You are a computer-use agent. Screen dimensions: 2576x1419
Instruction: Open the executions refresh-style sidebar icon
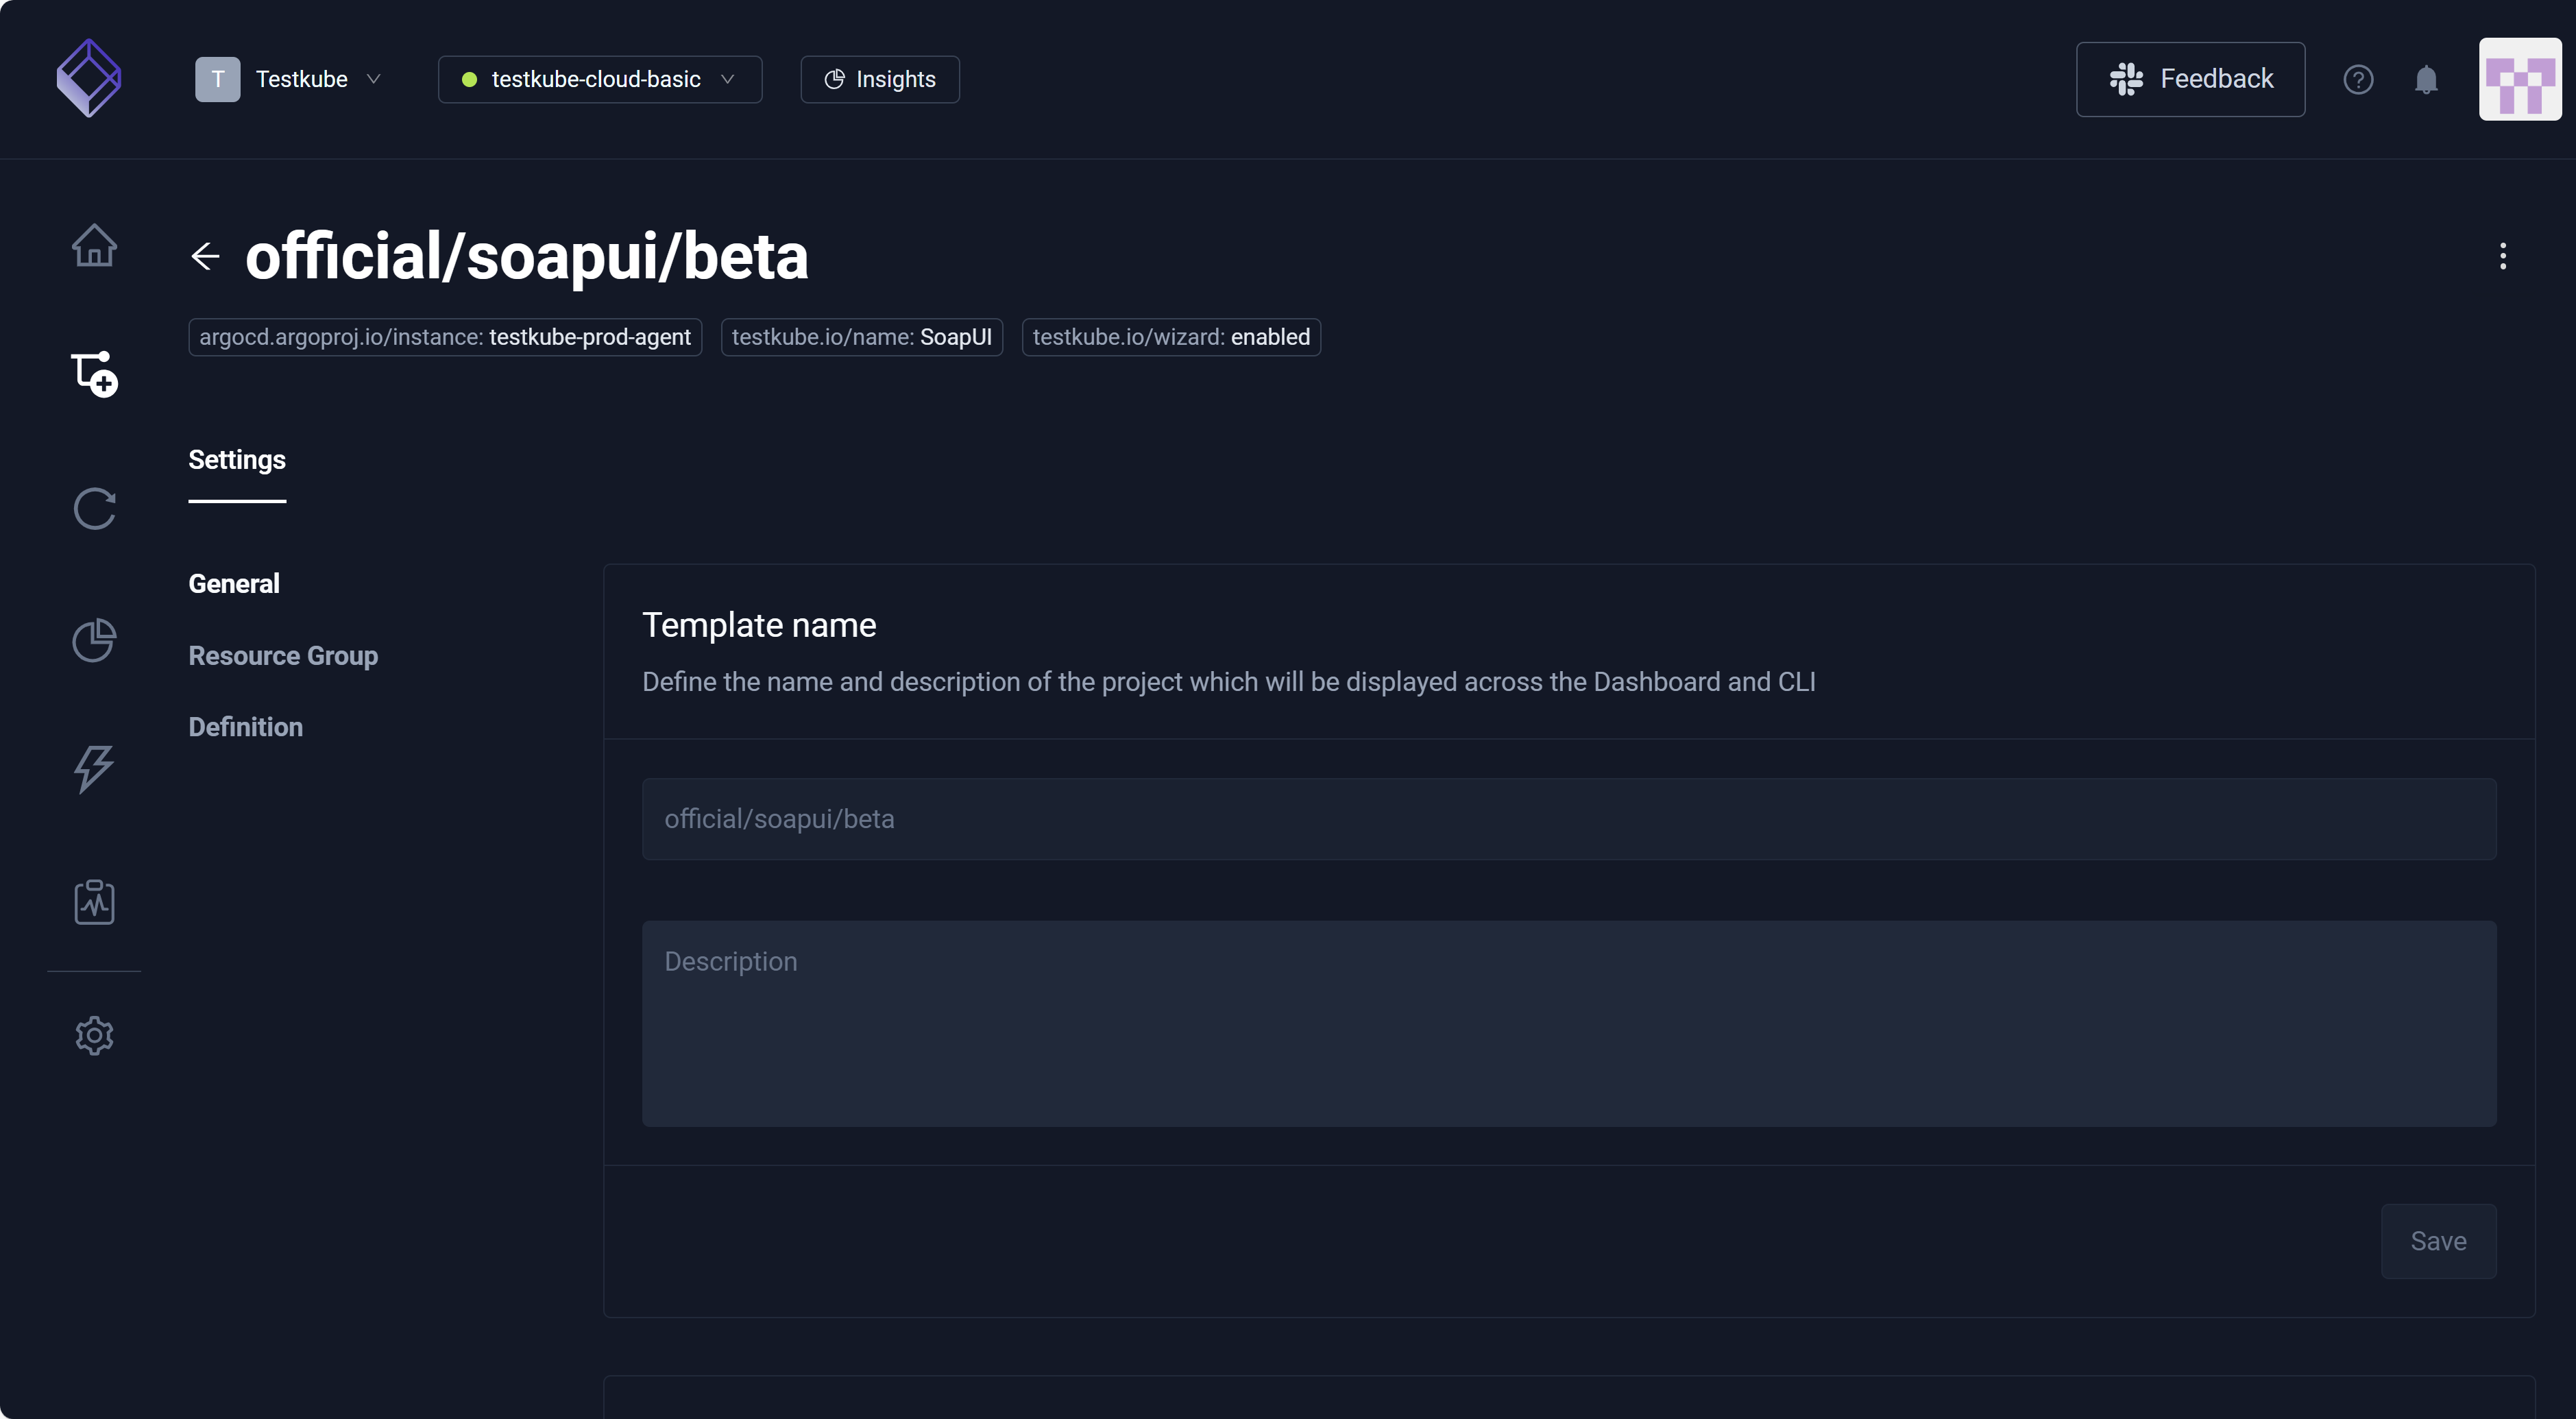[x=94, y=509]
